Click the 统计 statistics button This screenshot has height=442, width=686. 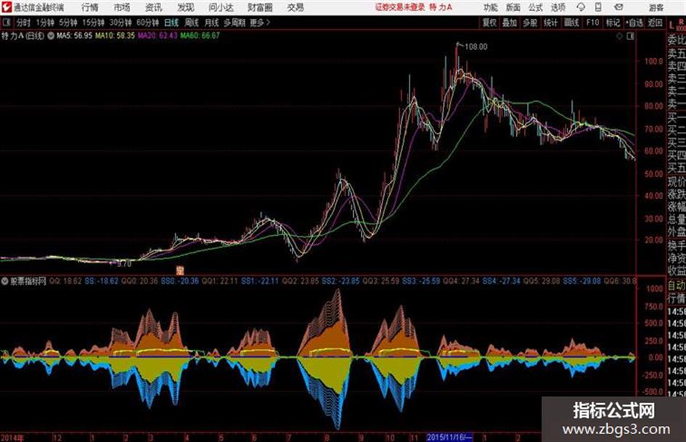(550, 22)
